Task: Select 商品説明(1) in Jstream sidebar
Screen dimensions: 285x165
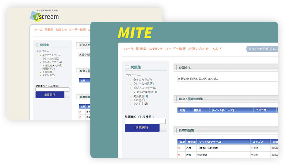Action: coord(49,69)
